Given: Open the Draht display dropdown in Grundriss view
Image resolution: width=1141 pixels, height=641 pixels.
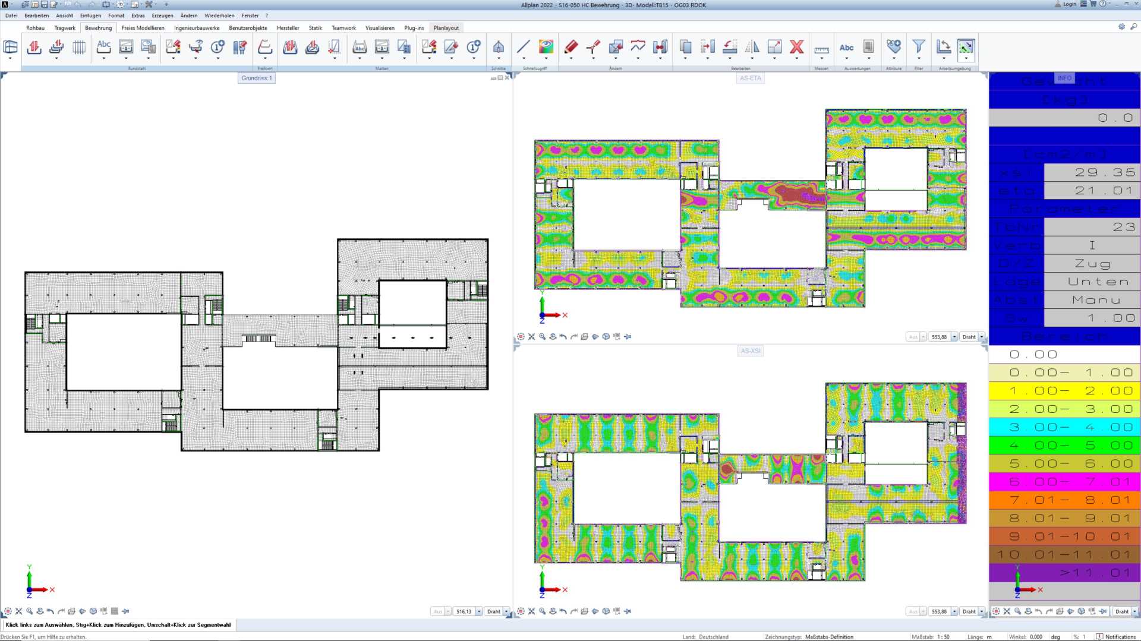Looking at the screenshot, I should click(506, 611).
